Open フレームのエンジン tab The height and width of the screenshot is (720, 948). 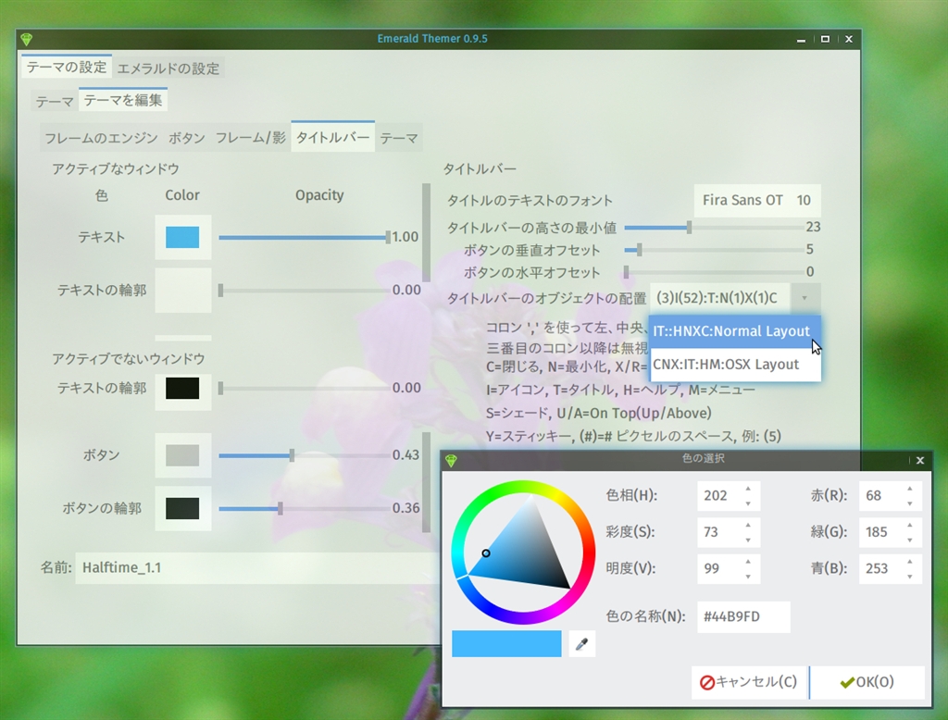click(101, 138)
